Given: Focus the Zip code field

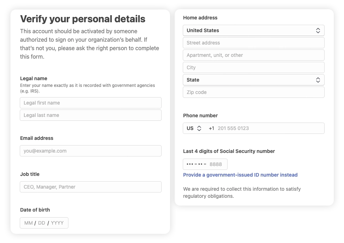Looking at the screenshot, I should pyautogui.click(x=253, y=92).
